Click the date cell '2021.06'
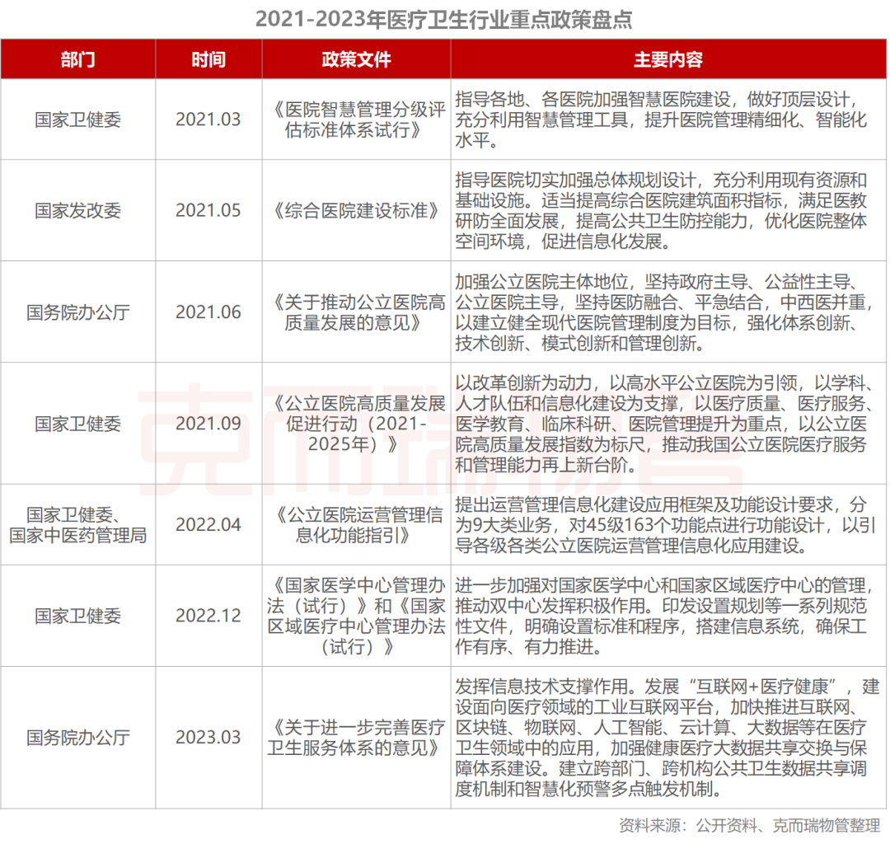This screenshot has width=890, height=844. tap(208, 312)
